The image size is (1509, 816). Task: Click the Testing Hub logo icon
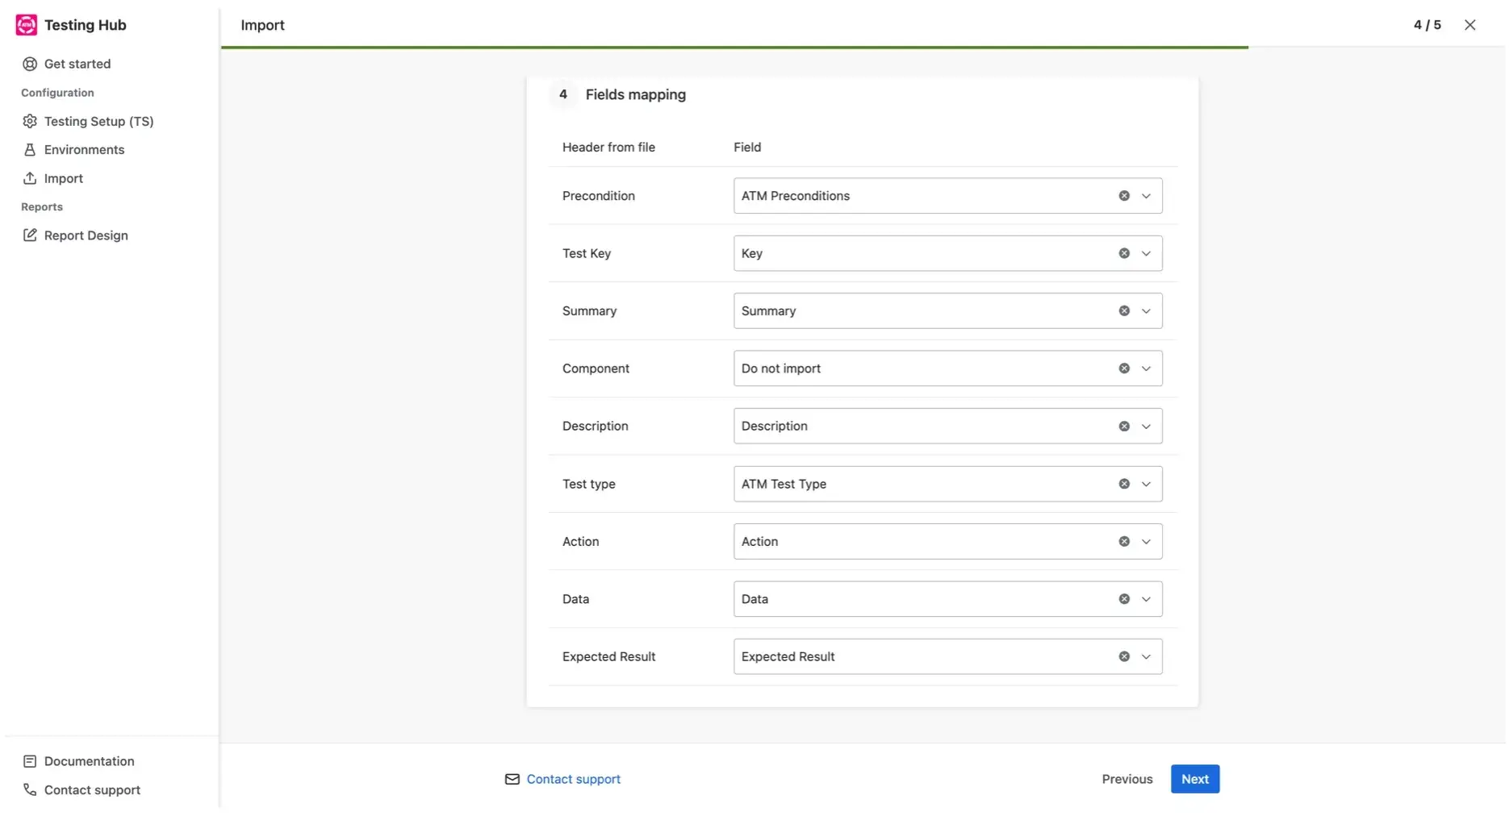click(26, 24)
